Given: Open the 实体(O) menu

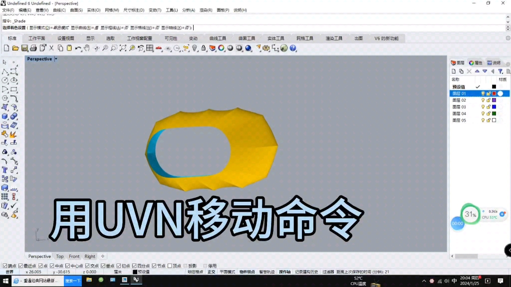Looking at the screenshot, I should (93, 10).
